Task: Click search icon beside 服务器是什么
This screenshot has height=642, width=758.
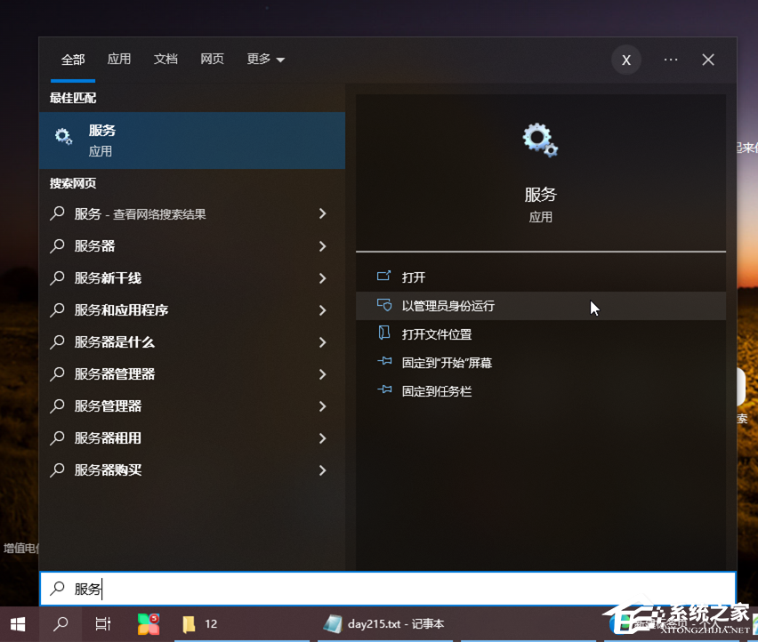Action: [x=58, y=341]
